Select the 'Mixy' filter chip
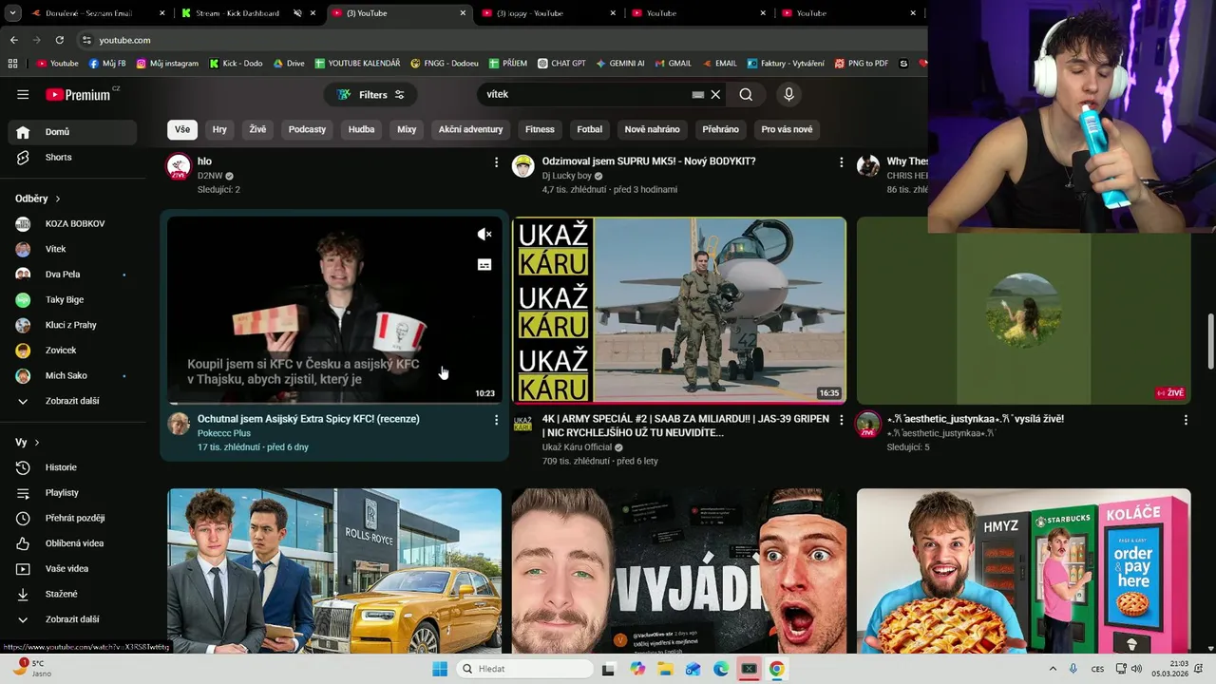Viewport: 1216px width, 684px height. (x=407, y=129)
